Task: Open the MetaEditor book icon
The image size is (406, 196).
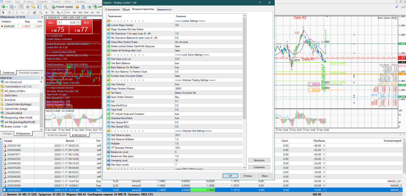Action: pos(77,7)
